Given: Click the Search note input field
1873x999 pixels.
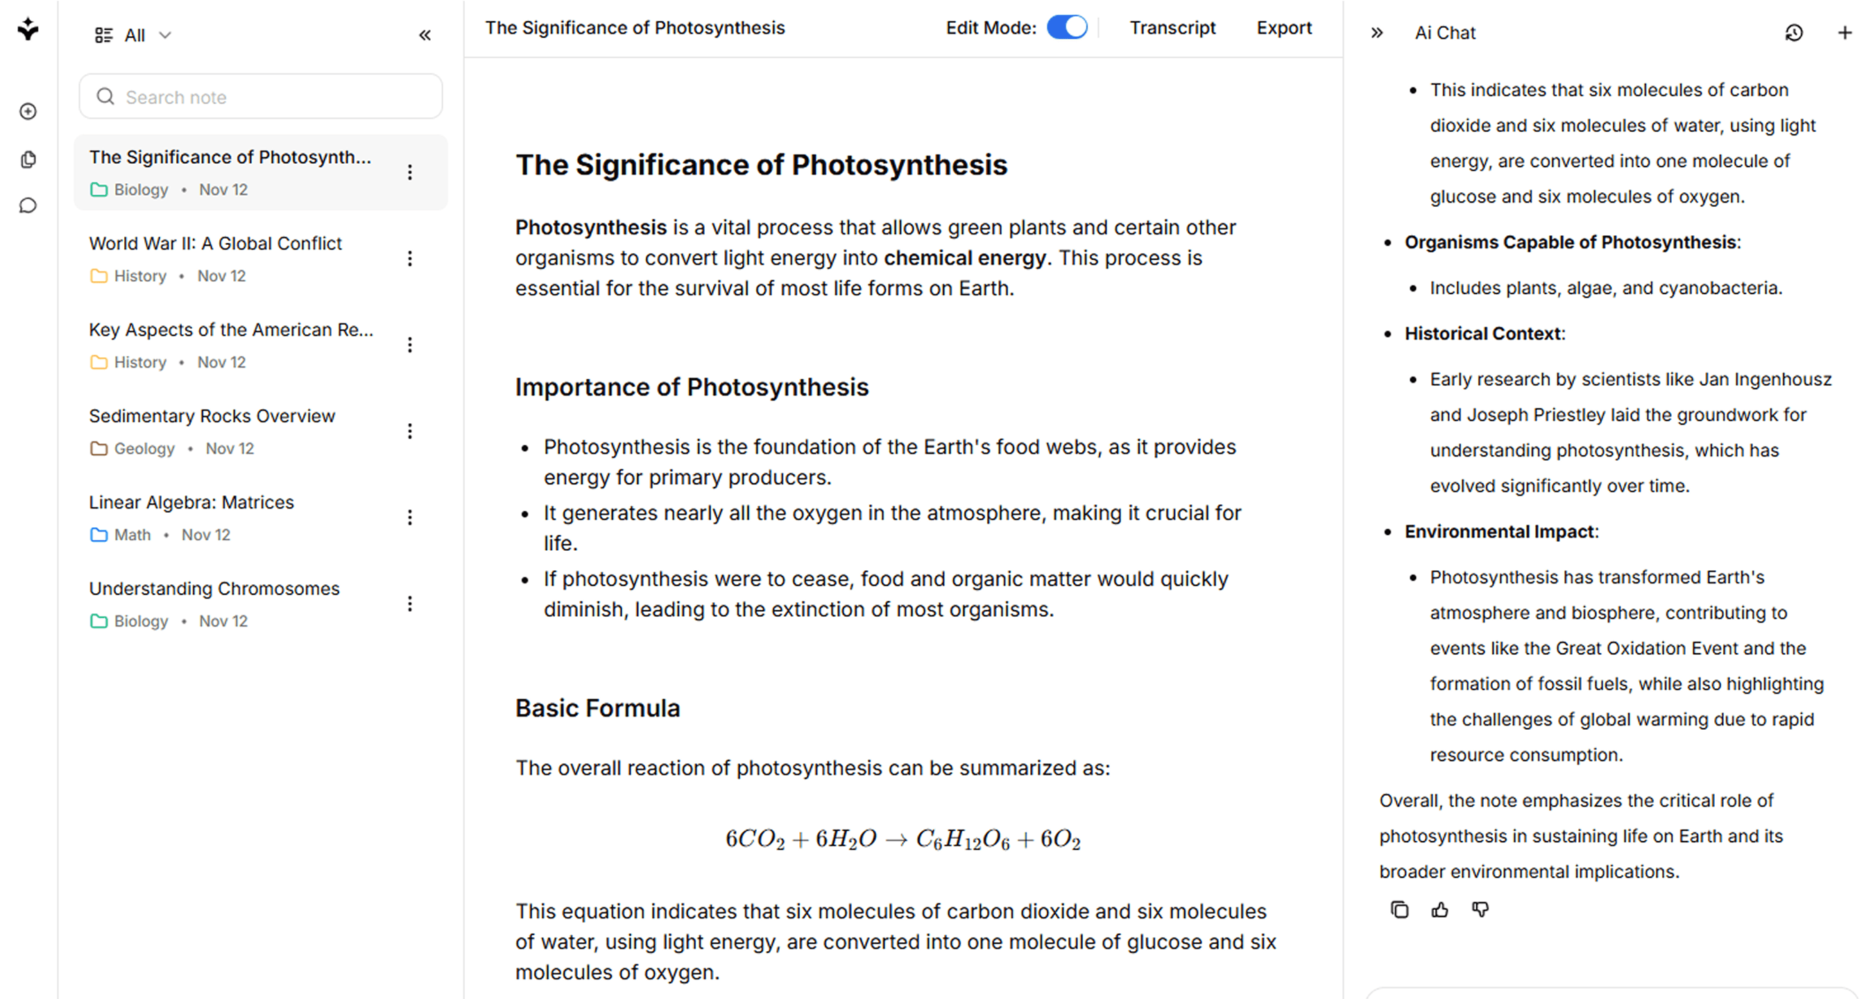Looking at the screenshot, I should click(262, 96).
